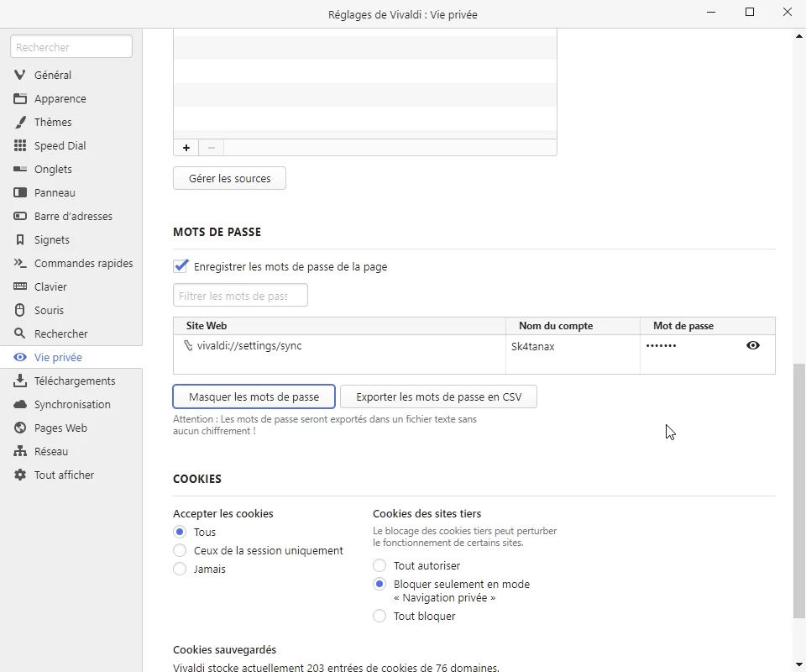The height and width of the screenshot is (672, 806).
Task: Add a source with the plus icon
Action: click(x=186, y=148)
